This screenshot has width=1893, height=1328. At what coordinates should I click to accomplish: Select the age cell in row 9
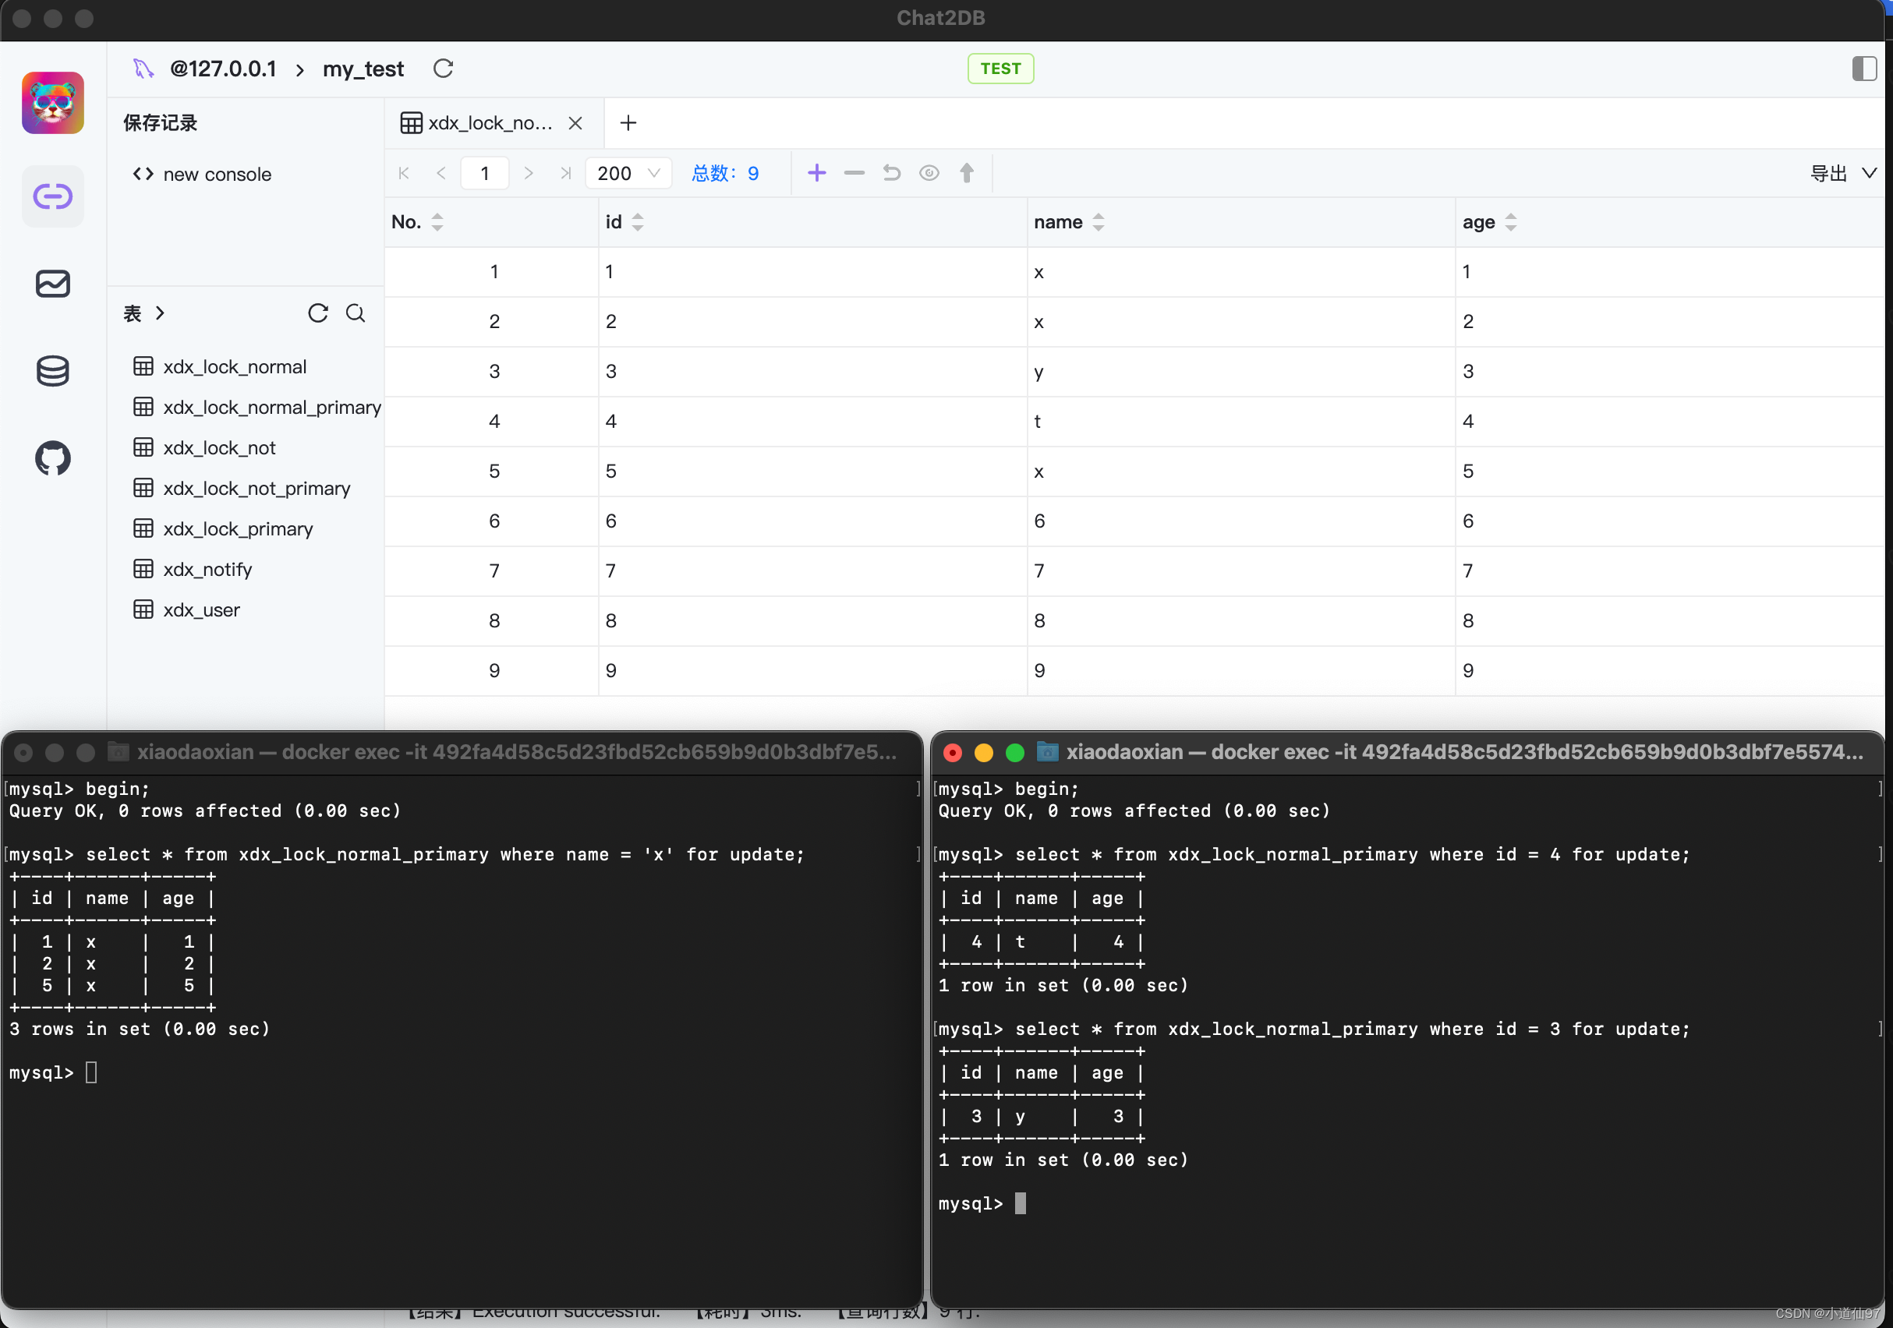(1669, 671)
